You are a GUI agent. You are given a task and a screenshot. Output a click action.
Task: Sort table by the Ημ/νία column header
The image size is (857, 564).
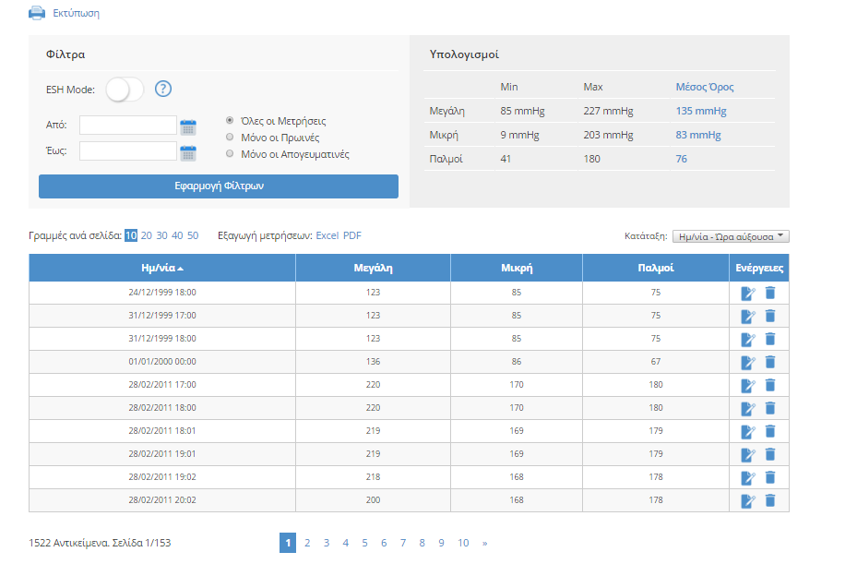point(161,269)
